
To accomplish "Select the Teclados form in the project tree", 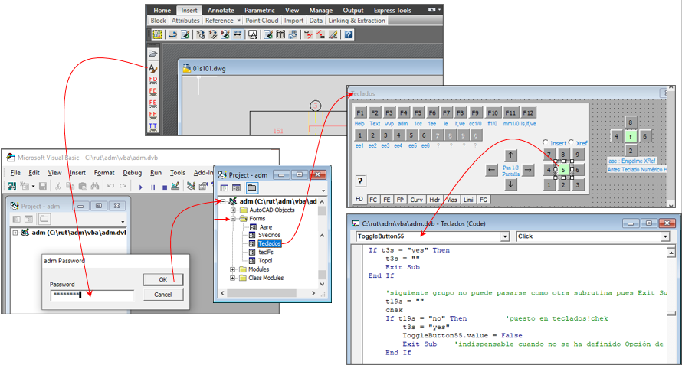I will pyautogui.click(x=269, y=244).
